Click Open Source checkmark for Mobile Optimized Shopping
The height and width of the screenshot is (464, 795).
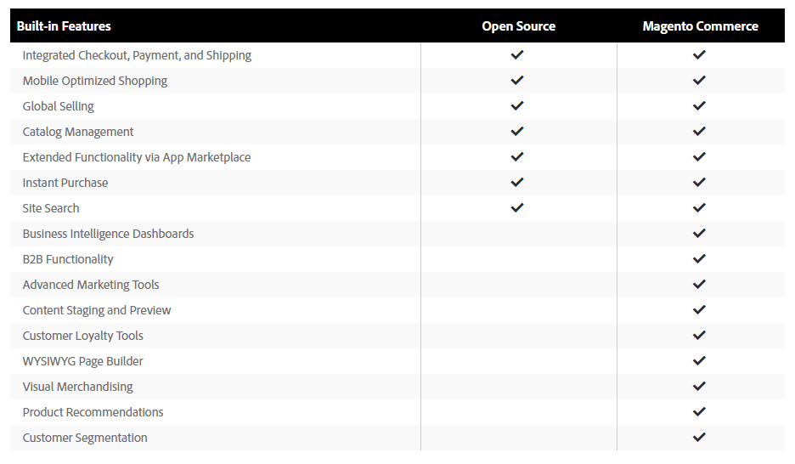(x=517, y=80)
